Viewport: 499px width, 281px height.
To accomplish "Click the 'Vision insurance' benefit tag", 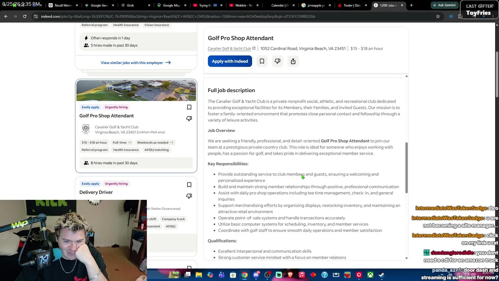I will pos(157,25).
